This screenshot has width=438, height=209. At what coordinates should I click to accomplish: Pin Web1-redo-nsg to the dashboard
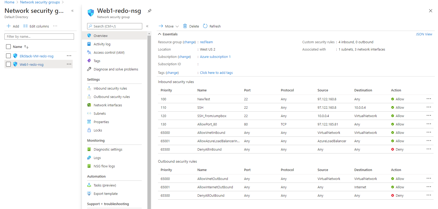click(x=150, y=11)
